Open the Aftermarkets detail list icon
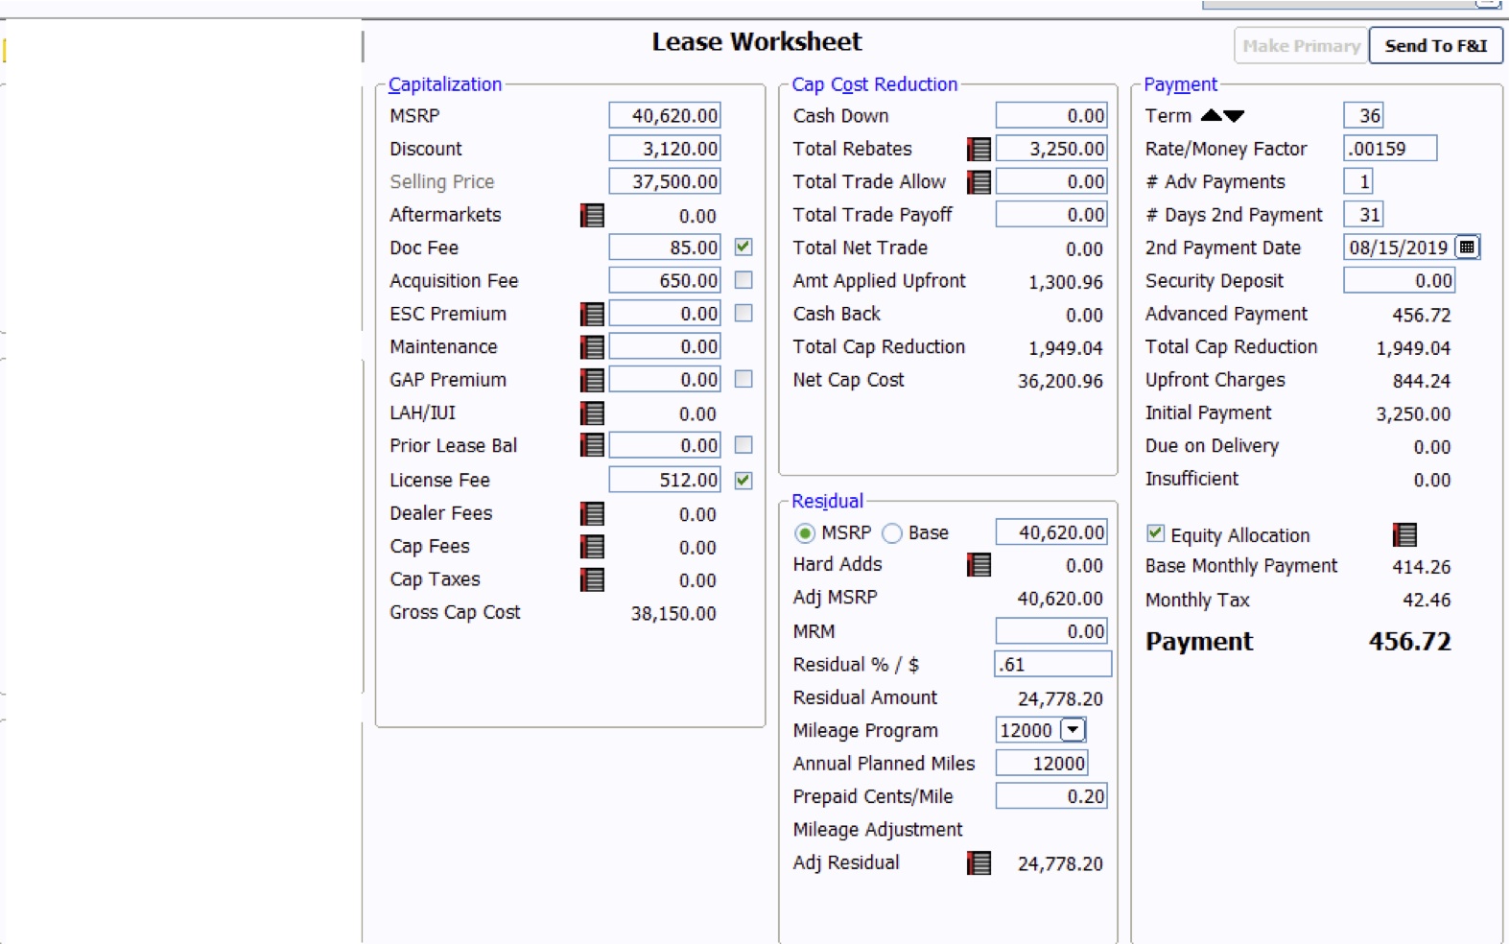The width and height of the screenshot is (1510, 944). (x=592, y=216)
